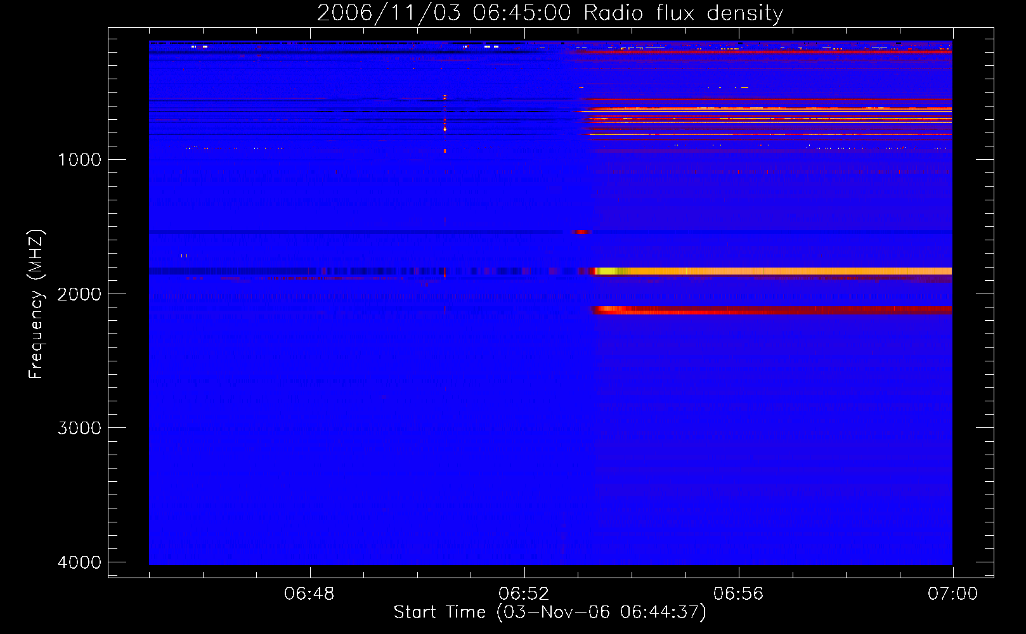
Task: Click the 06:56 time tick label
Action: 738,594
